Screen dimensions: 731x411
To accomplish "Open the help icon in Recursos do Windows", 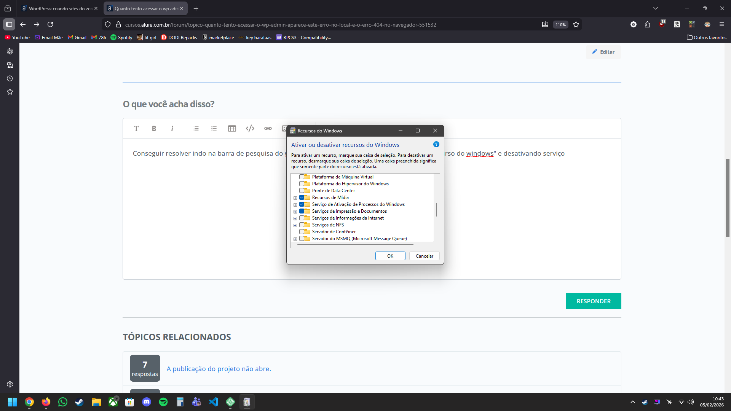I will 436,144.
